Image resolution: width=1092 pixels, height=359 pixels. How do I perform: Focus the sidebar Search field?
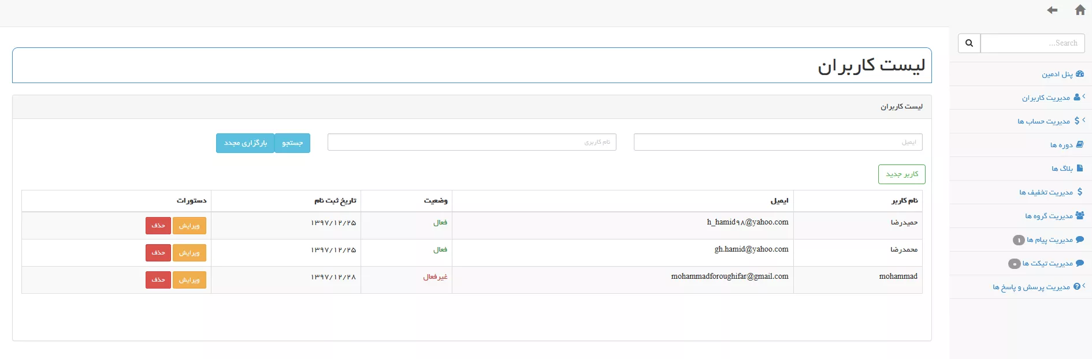1032,43
